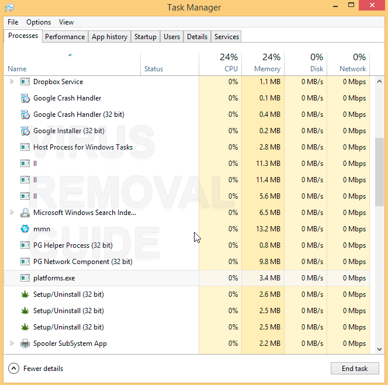Click the scrollbar up arrow
This screenshot has height=385, width=388.
click(379, 81)
